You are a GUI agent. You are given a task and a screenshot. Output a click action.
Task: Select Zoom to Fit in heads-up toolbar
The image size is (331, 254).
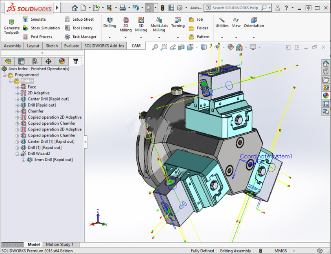156,47
